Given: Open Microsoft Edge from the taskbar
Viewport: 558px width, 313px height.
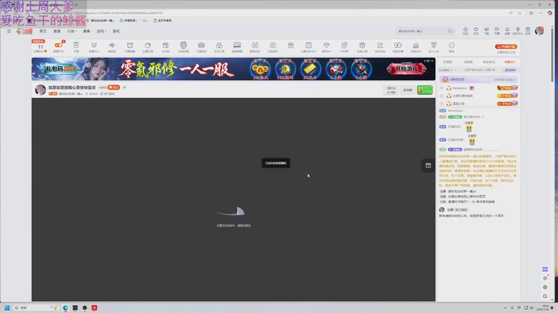Looking at the screenshot, I should click(x=66, y=307).
